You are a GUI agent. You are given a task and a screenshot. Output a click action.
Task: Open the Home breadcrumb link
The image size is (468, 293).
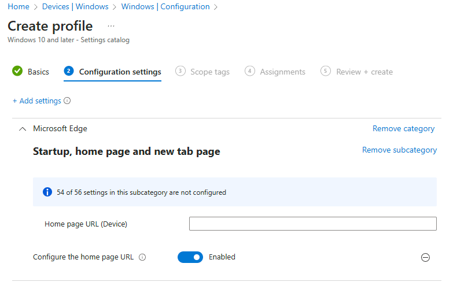pyautogui.click(x=19, y=6)
